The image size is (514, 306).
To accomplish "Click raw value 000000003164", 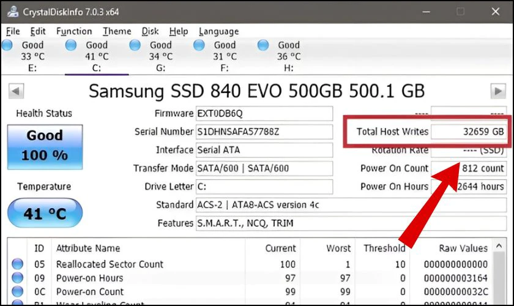I will [x=456, y=278].
